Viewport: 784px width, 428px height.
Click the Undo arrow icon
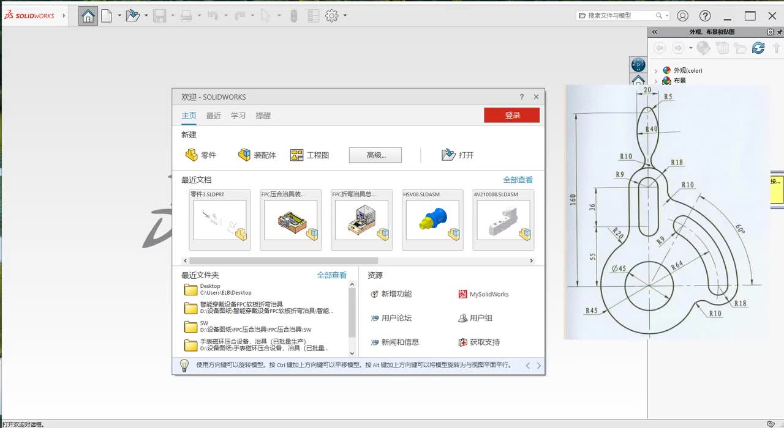pyautogui.click(x=213, y=16)
